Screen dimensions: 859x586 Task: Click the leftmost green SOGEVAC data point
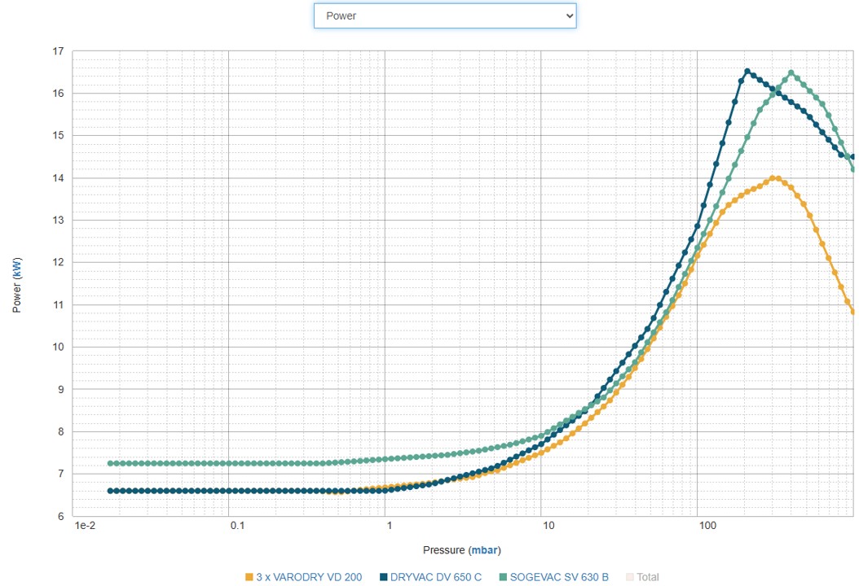tap(110, 463)
